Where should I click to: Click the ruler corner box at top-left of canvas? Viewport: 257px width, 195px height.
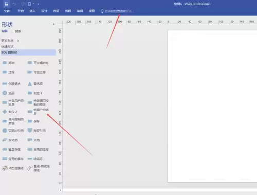click(61, 22)
